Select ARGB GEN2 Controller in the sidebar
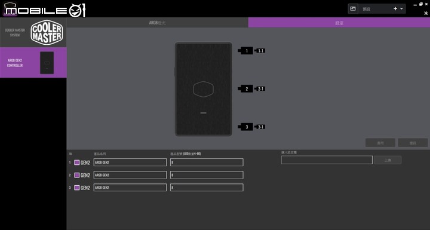Screen dimensions: 430x230 [x=33, y=63]
